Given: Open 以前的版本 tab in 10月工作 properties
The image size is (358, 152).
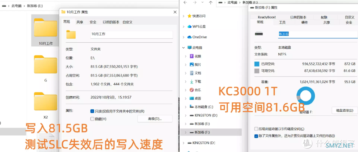Looking at the screenshot, I should 111,22.
